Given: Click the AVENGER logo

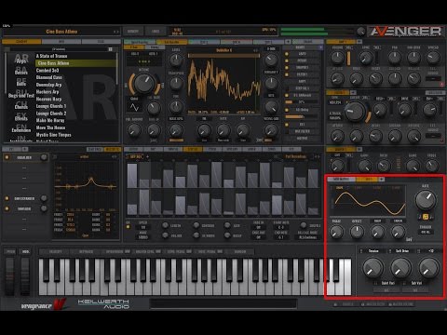Looking at the screenshot, I should [x=406, y=32].
